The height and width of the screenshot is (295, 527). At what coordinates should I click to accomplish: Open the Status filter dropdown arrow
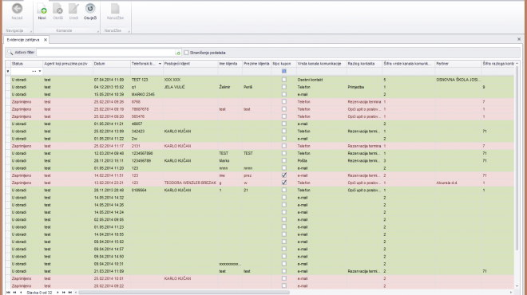click(x=40, y=71)
